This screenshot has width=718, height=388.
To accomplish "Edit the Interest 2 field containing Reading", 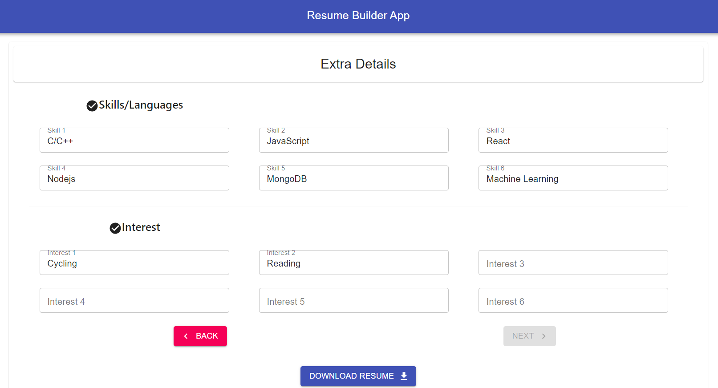I will tap(354, 263).
